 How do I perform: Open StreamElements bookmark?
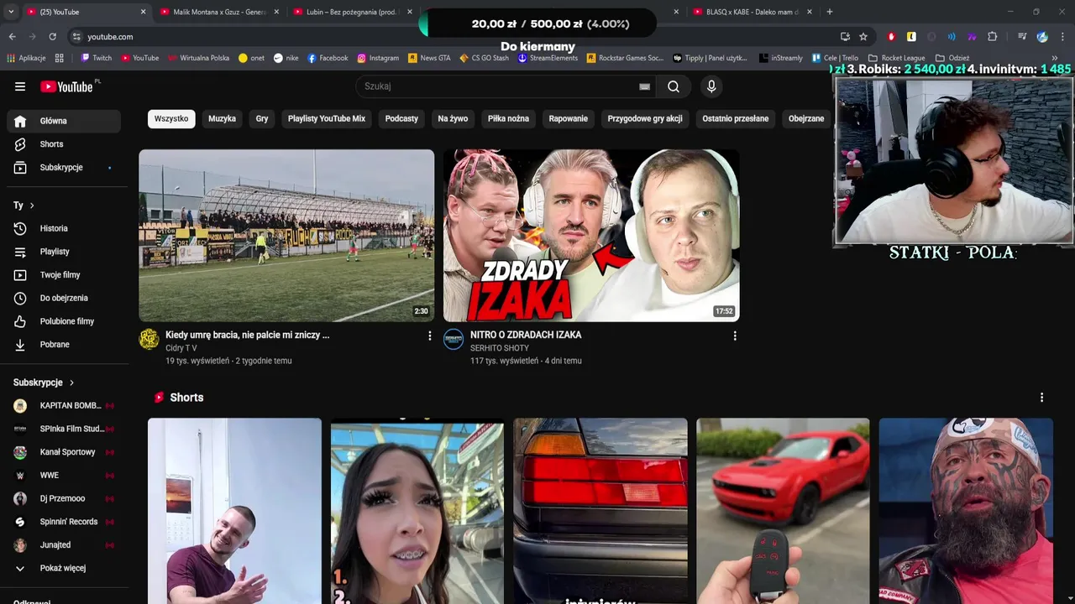pos(548,58)
